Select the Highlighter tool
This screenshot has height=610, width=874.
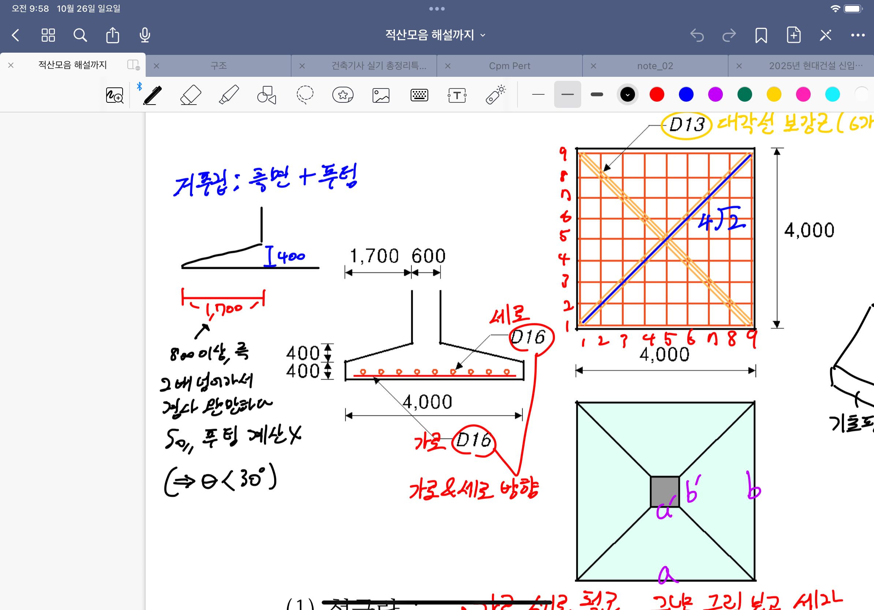pos(229,95)
